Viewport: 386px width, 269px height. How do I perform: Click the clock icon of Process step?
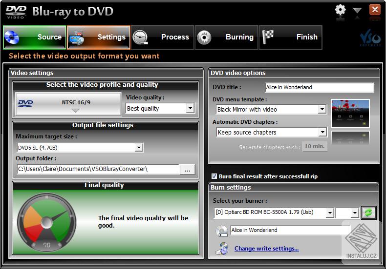tap(140, 38)
